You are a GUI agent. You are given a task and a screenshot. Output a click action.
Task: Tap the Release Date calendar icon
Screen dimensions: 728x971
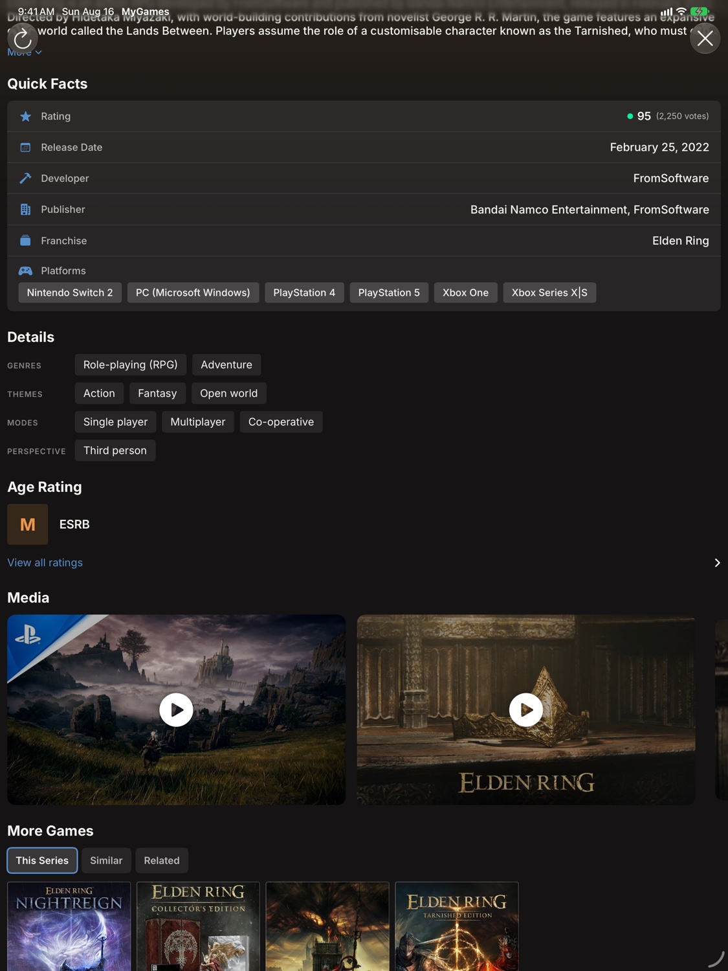coord(25,148)
